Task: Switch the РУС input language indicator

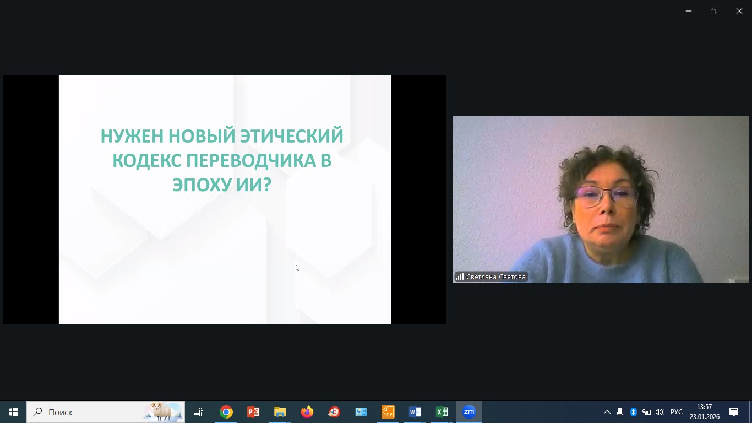Action: pos(676,412)
